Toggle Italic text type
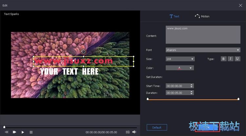Screen dimensions: 246x136 point(231,59)
